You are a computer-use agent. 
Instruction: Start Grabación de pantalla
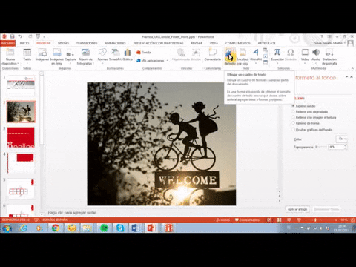(x=329, y=56)
